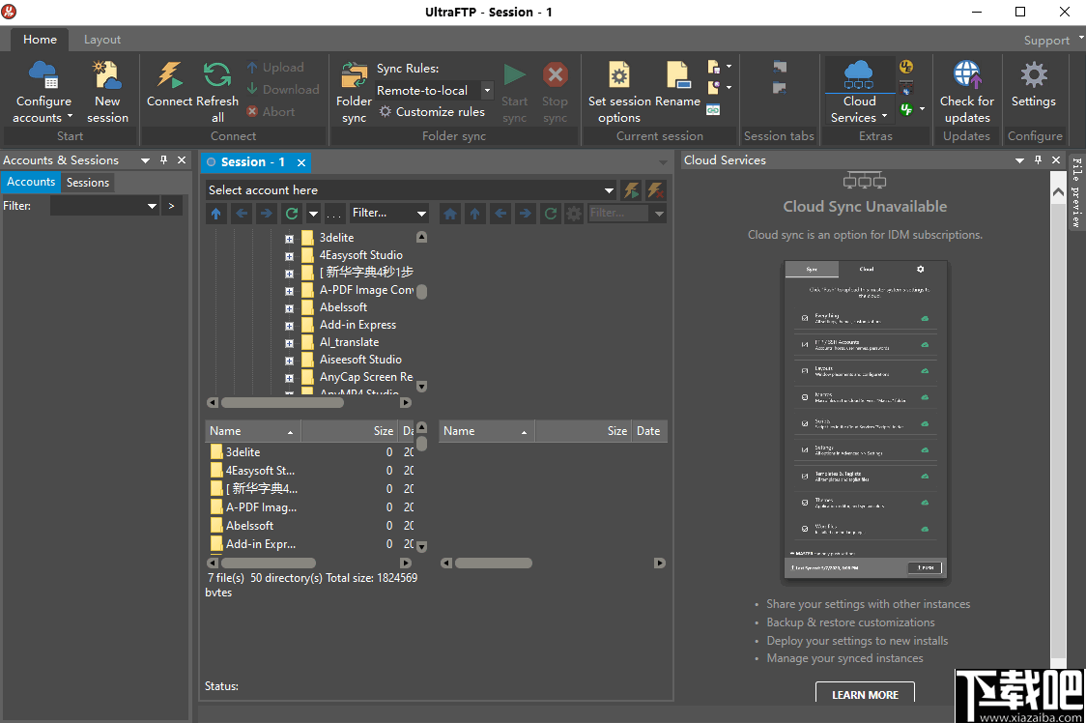The height and width of the screenshot is (723, 1086).
Task: Expand the 3delite folder tree node
Action: [290, 239]
